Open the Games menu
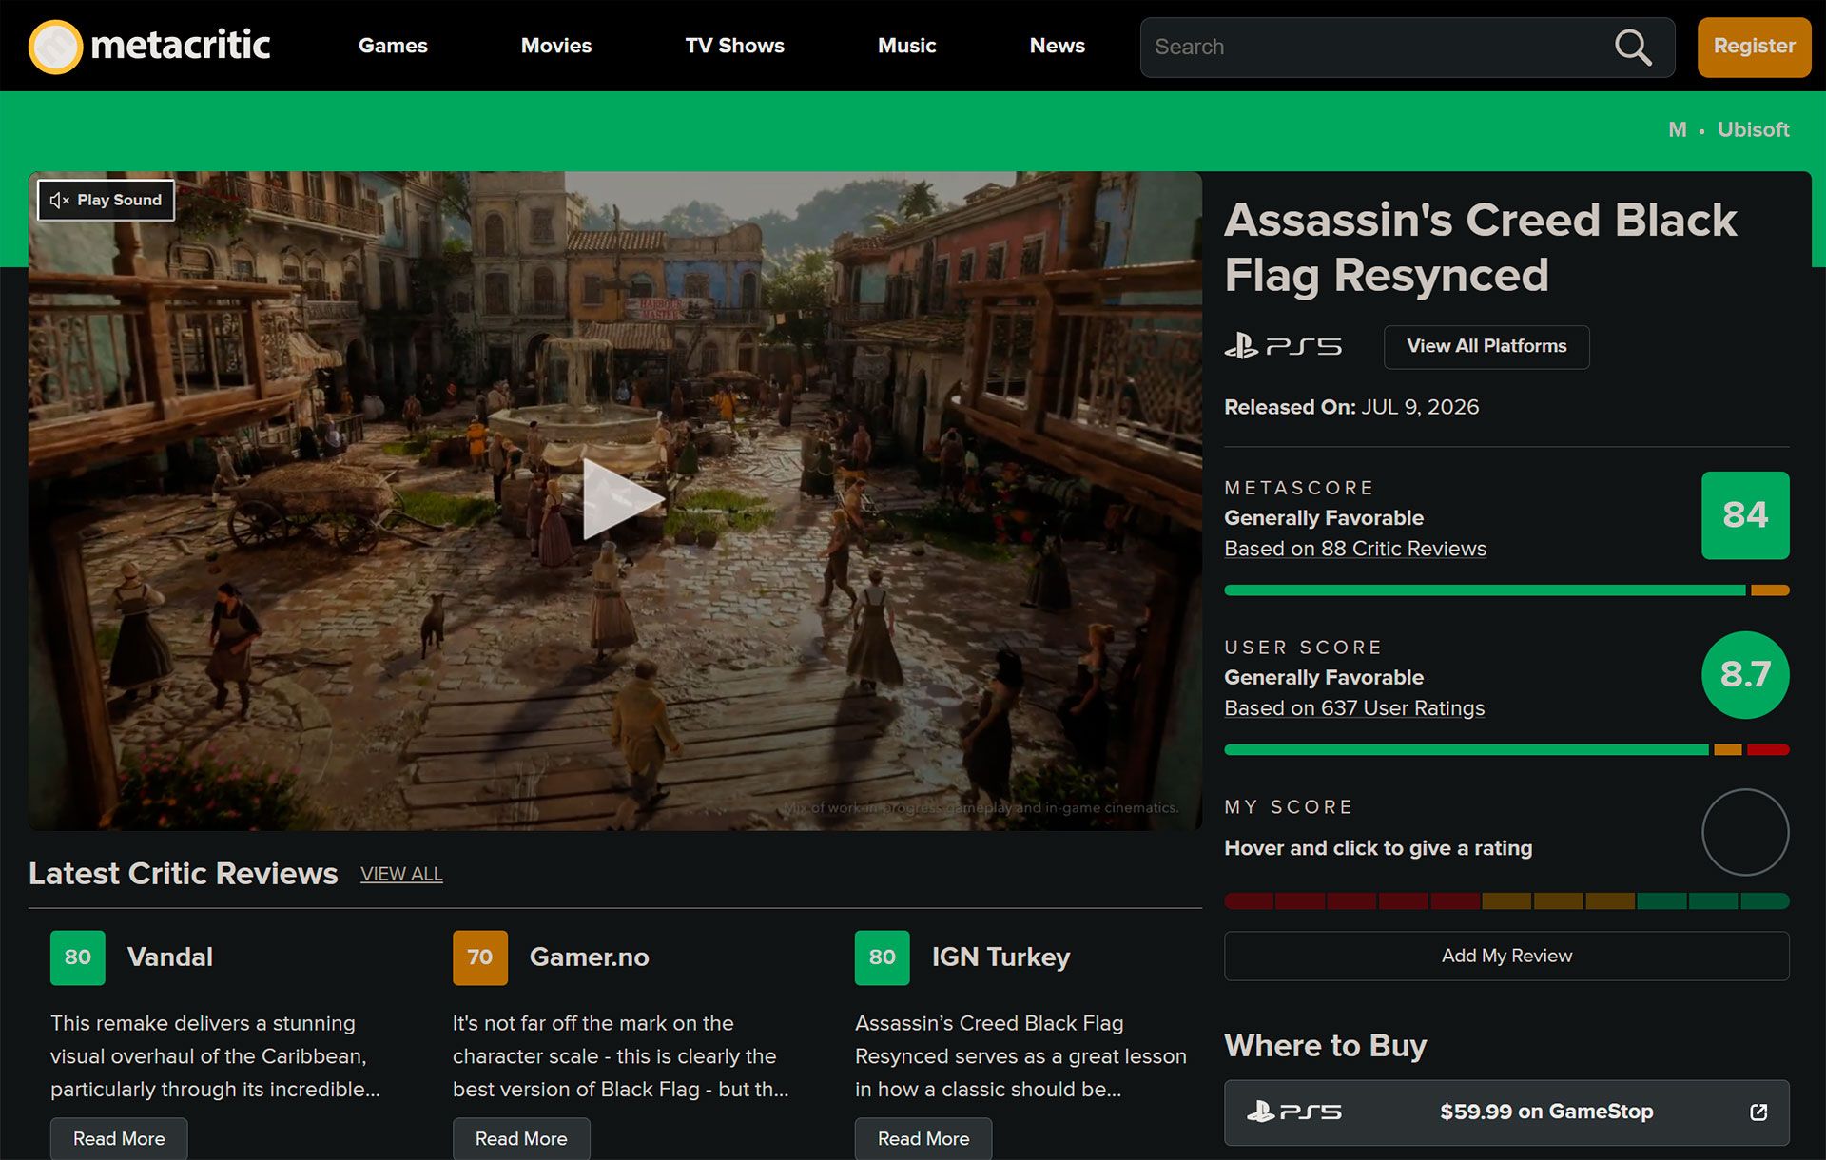 393,46
